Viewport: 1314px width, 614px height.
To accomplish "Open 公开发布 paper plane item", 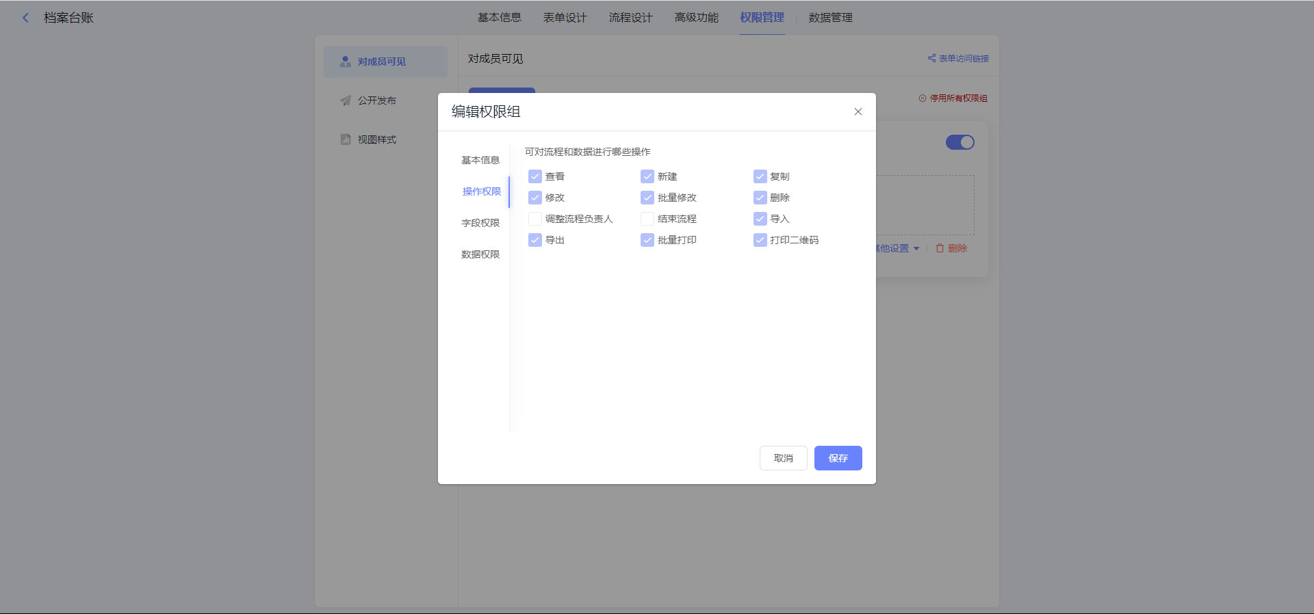I will (x=376, y=101).
